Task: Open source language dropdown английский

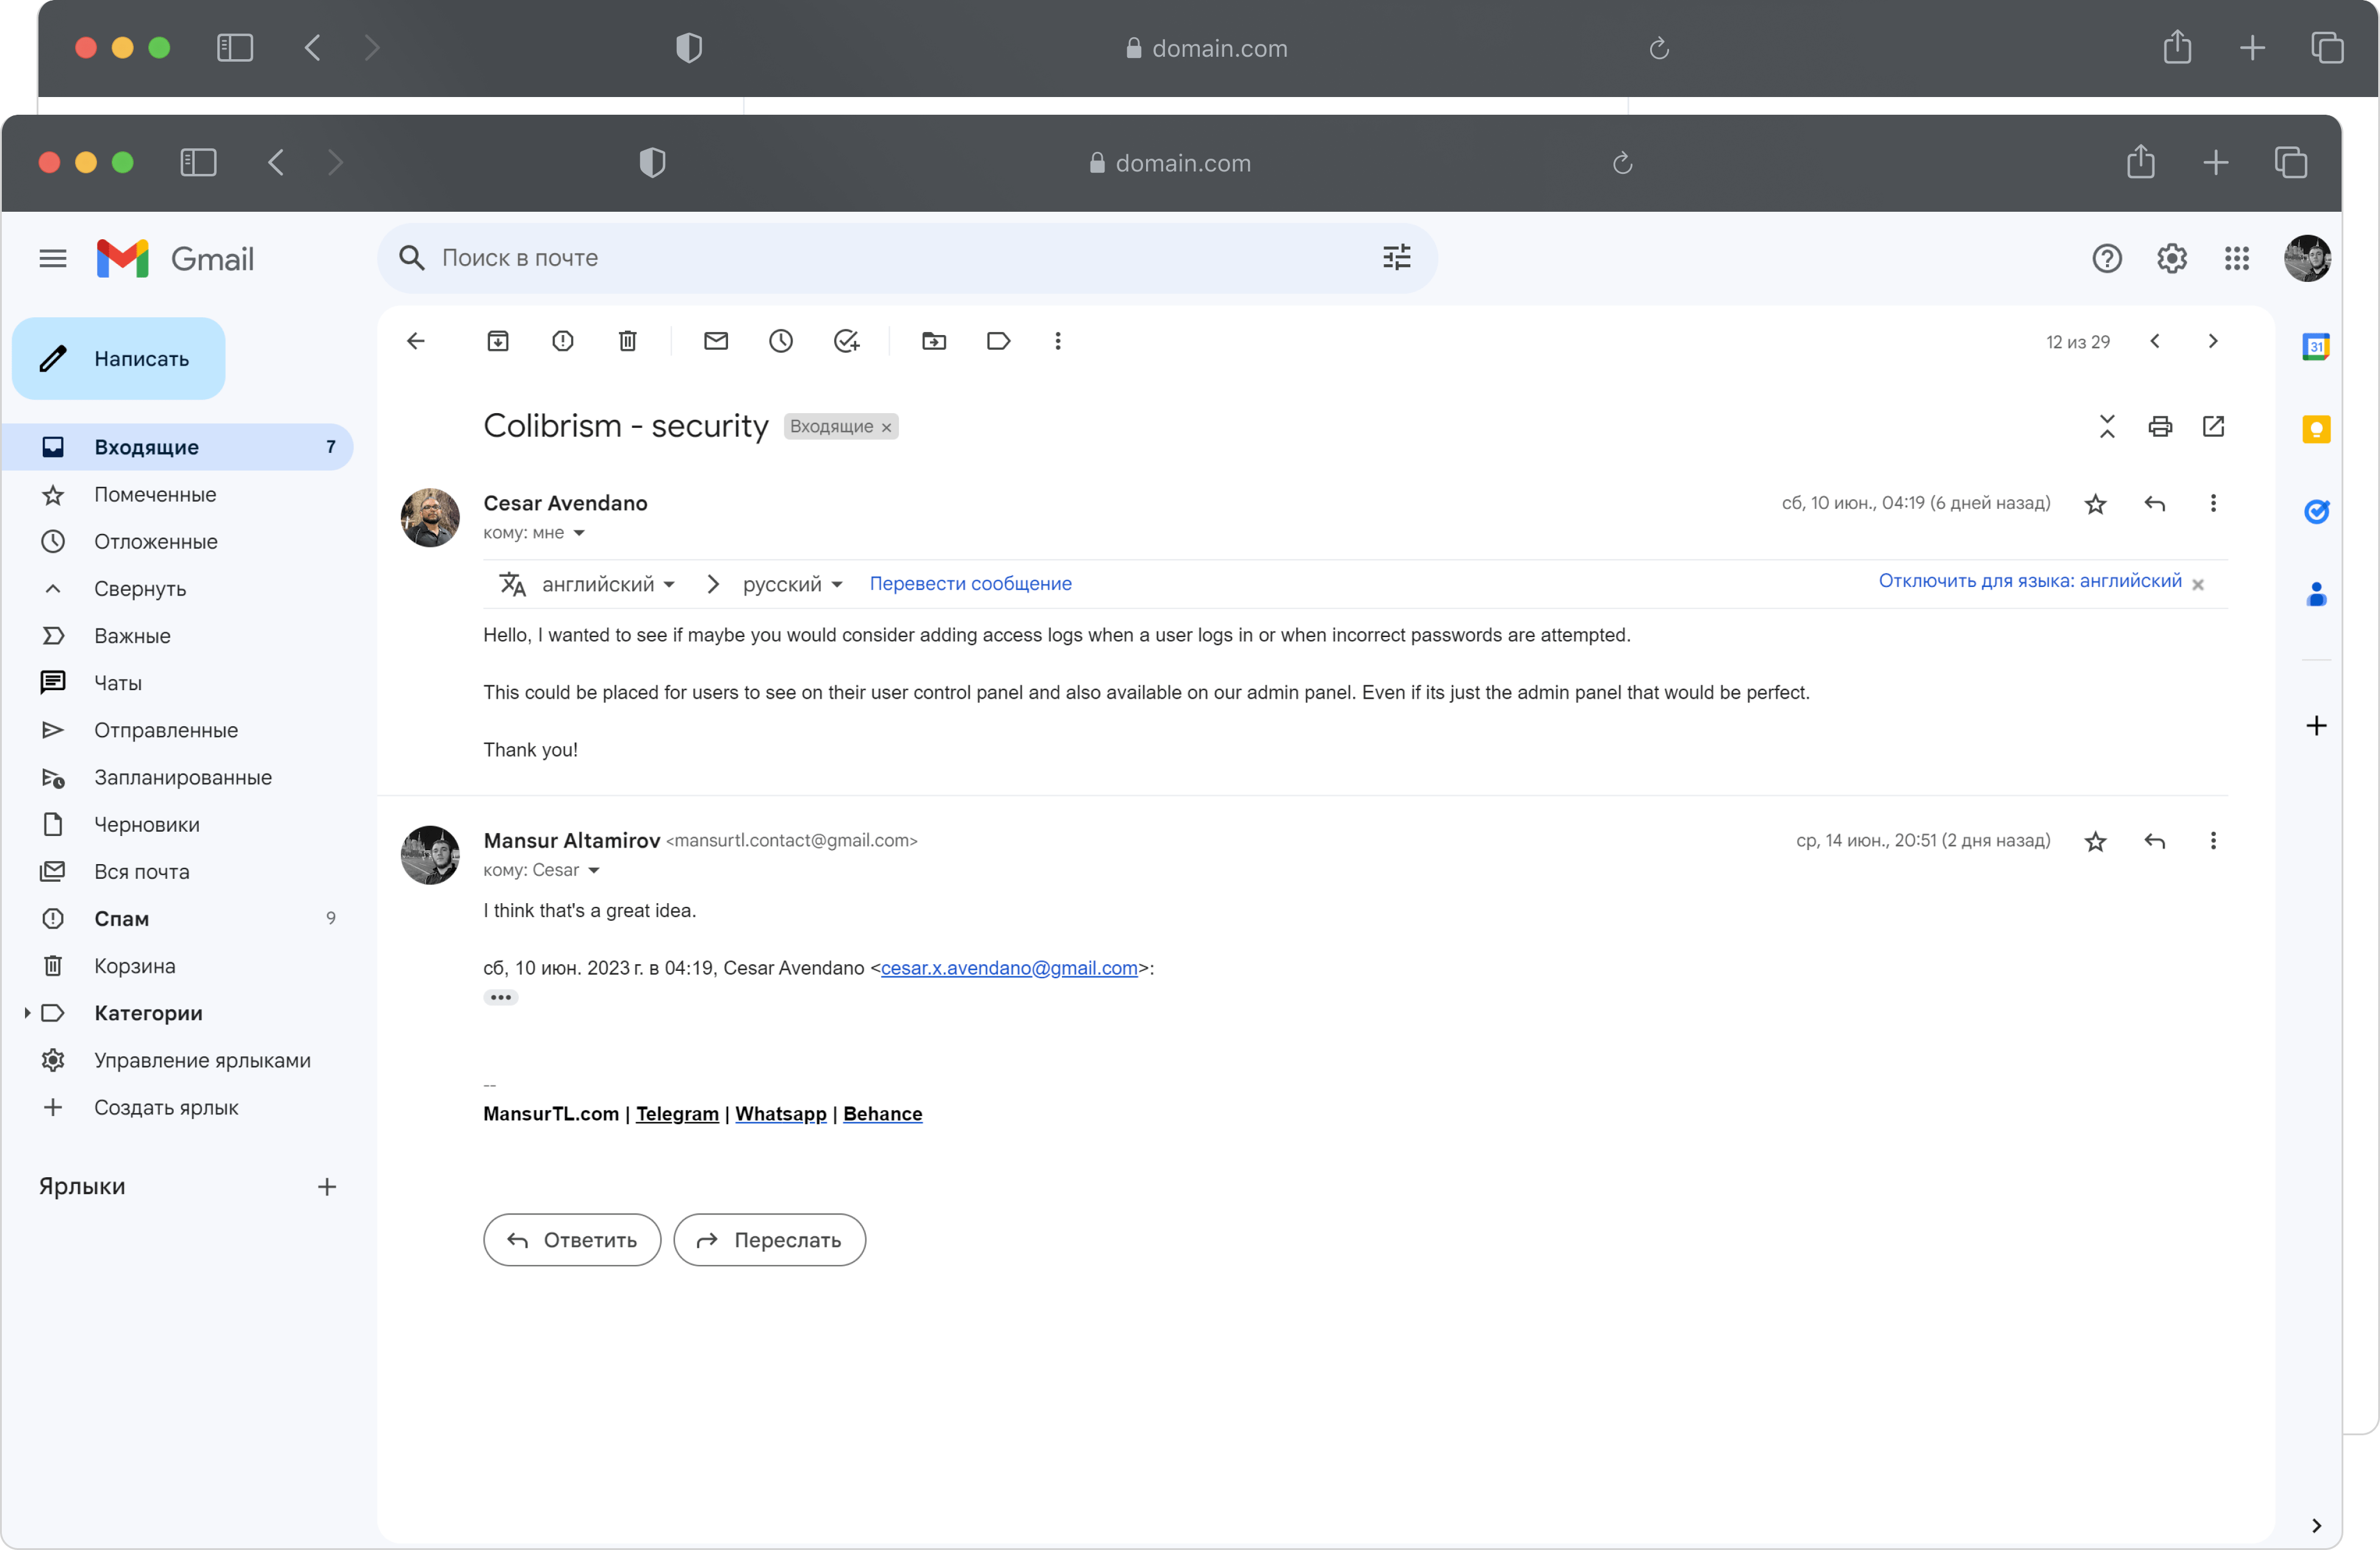Action: click(608, 584)
